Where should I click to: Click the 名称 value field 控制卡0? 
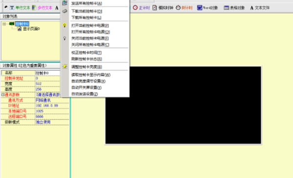point(47,73)
